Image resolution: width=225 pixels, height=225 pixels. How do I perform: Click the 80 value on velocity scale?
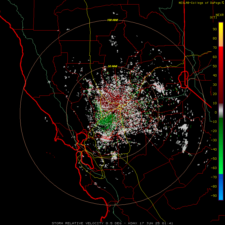[215, 38]
